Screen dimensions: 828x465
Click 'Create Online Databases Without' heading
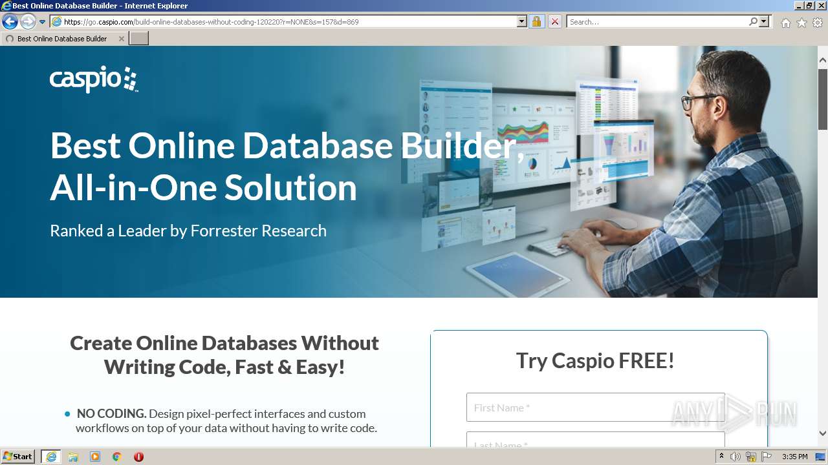click(x=224, y=343)
